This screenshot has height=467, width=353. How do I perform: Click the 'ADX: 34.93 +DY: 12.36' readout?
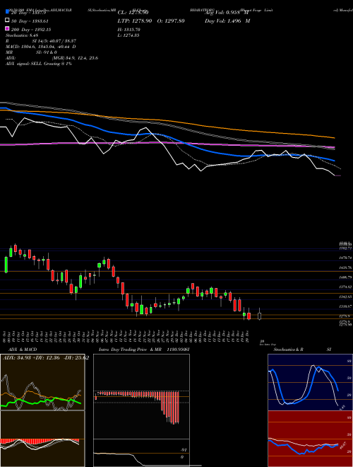[x=32, y=358]
